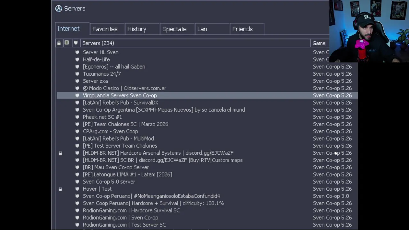Image resolution: width=409 pixels, height=230 pixels.
Task: Open the Friends tab
Action: tap(242, 29)
